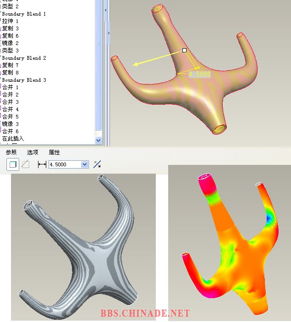Open the 4.5000 thickness dropdown arrow
Image resolution: width=291 pixels, height=322 pixels.
(x=84, y=164)
